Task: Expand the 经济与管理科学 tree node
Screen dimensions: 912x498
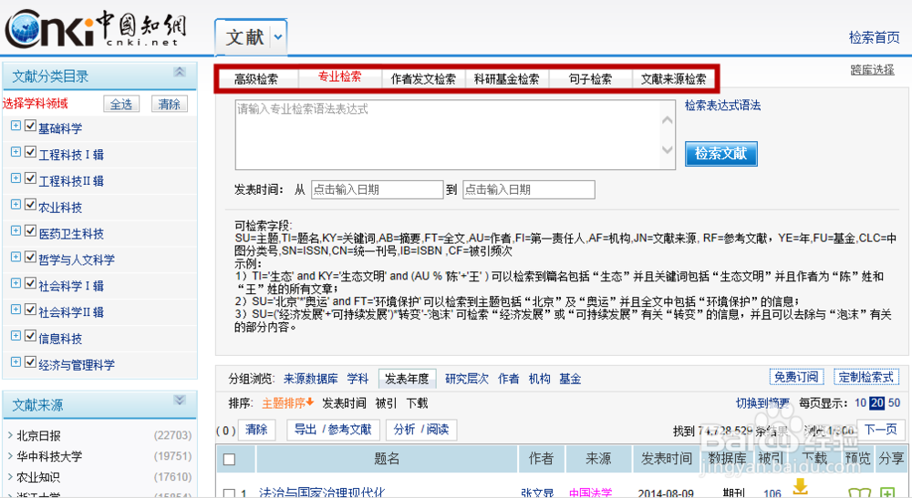Action: pos(16,362)
